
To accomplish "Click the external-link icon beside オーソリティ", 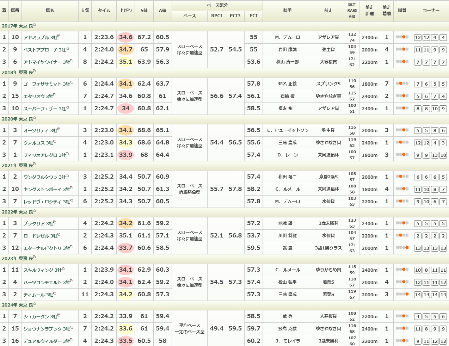I will (59, 129).
